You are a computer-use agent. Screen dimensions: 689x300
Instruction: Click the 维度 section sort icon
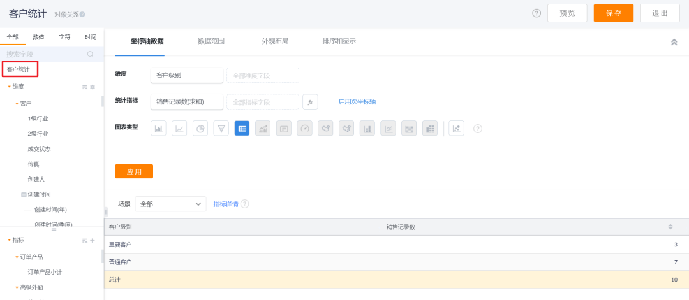pos(85,87)
